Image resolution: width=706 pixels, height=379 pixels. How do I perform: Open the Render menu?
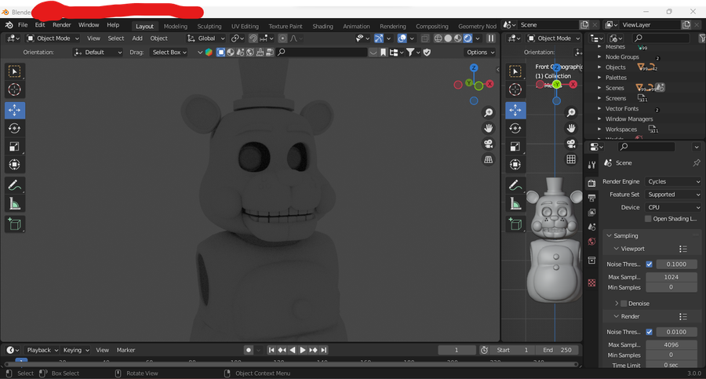pos(62,25)
